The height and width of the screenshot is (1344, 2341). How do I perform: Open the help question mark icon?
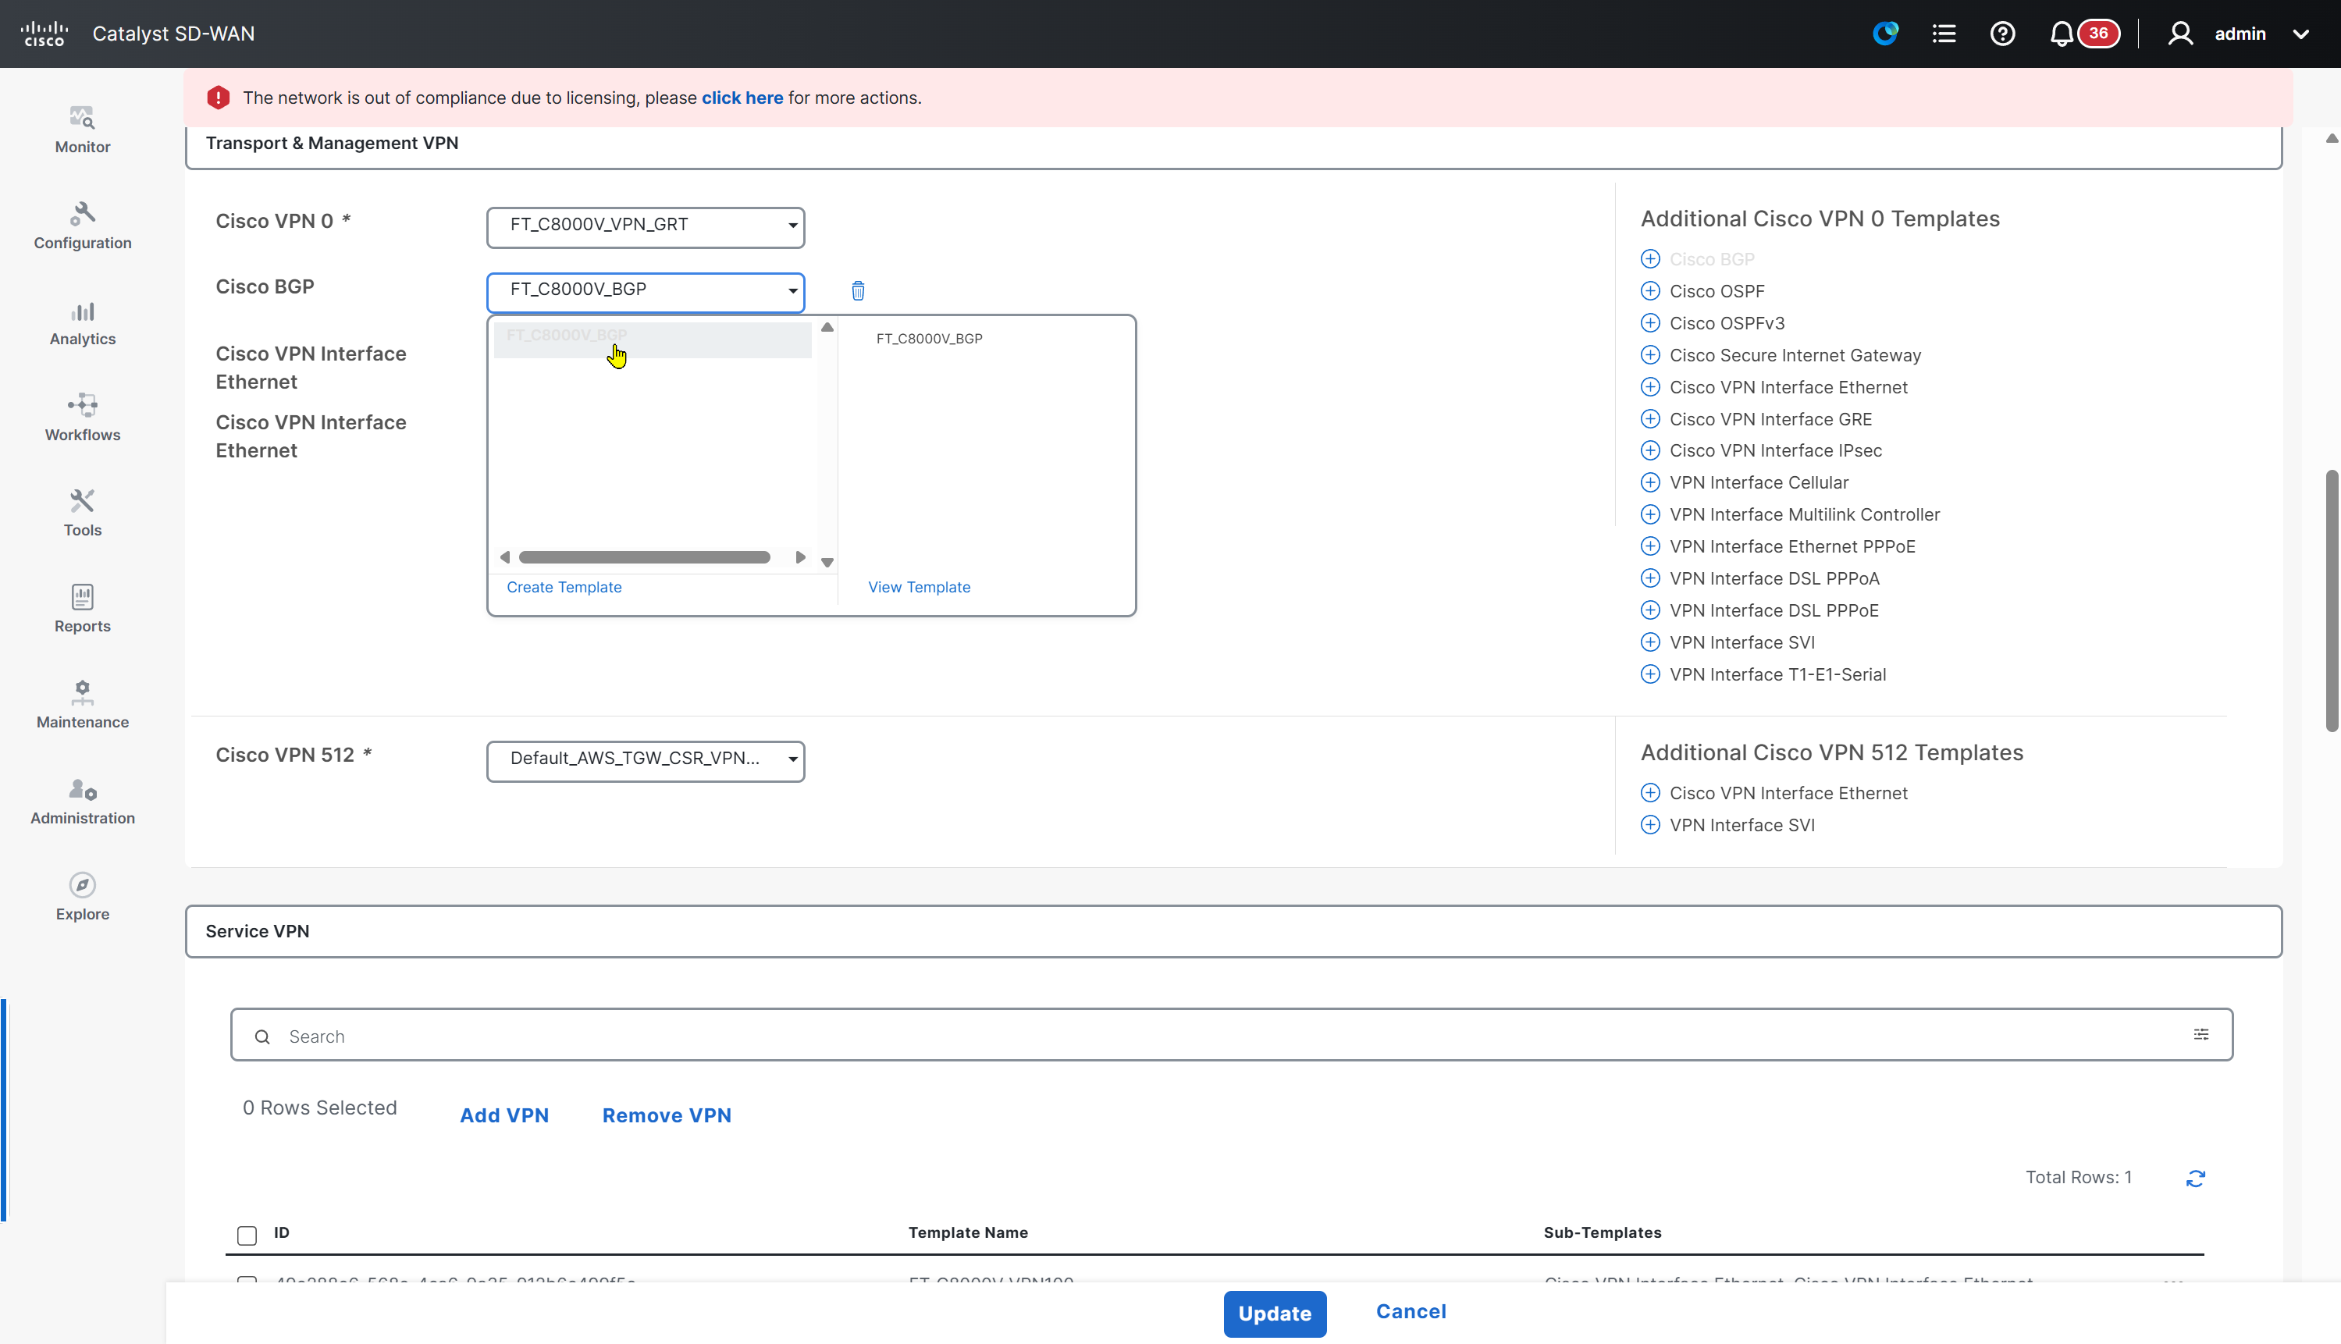point(2002,34)
